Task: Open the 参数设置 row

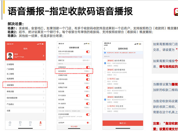Action: (x=25, y=91)
